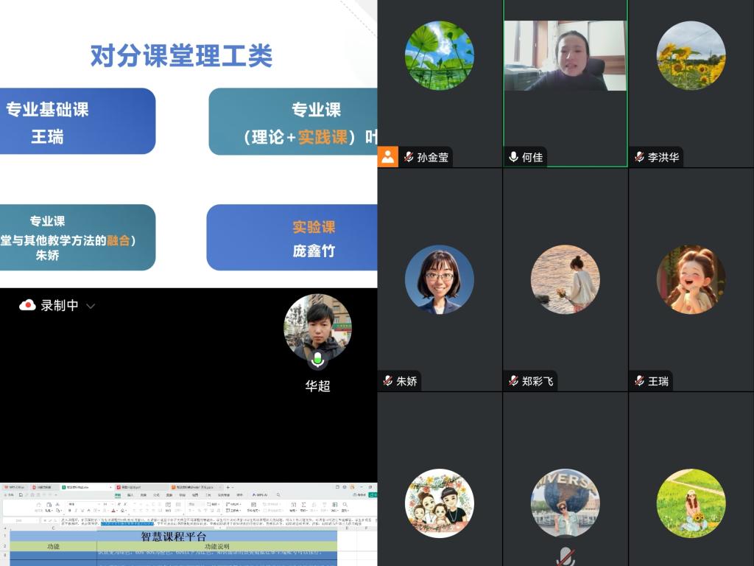
Task: Click the red font color A icon
Action: pyautogui.click(x=113, y=511)
